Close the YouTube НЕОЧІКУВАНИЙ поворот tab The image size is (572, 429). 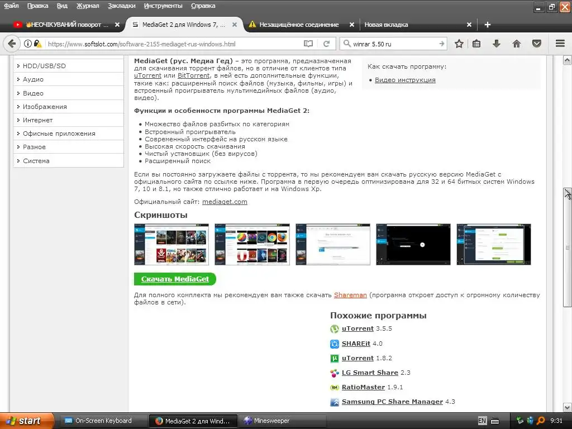117,25
